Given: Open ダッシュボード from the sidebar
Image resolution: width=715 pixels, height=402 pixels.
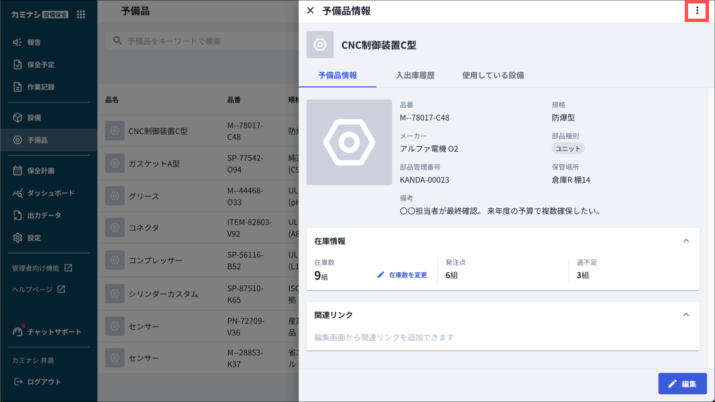Looking at the screenshot, I should pyautogui.click(x=51, y=193).
